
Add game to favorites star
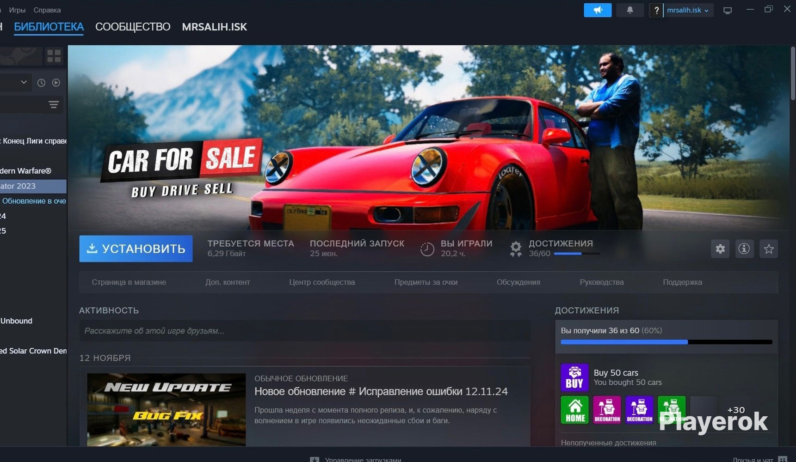tap(769, 249)
